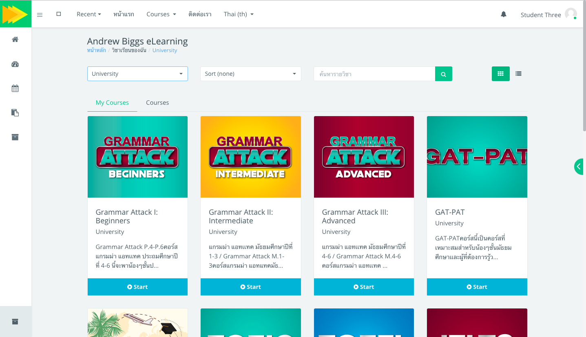
Task: Select the Courses tab
Action: pyautogui.click(x=157, y=103)
